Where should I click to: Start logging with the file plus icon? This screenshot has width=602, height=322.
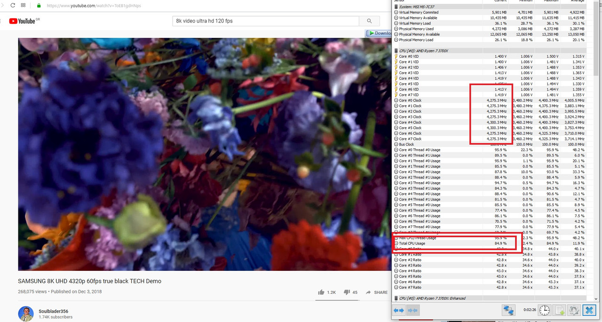point(559,310)
